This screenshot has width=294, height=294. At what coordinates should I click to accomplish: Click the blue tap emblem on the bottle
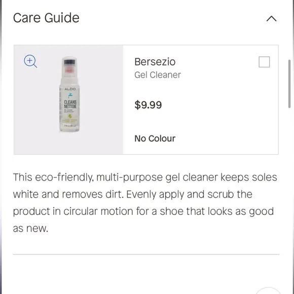70,95
